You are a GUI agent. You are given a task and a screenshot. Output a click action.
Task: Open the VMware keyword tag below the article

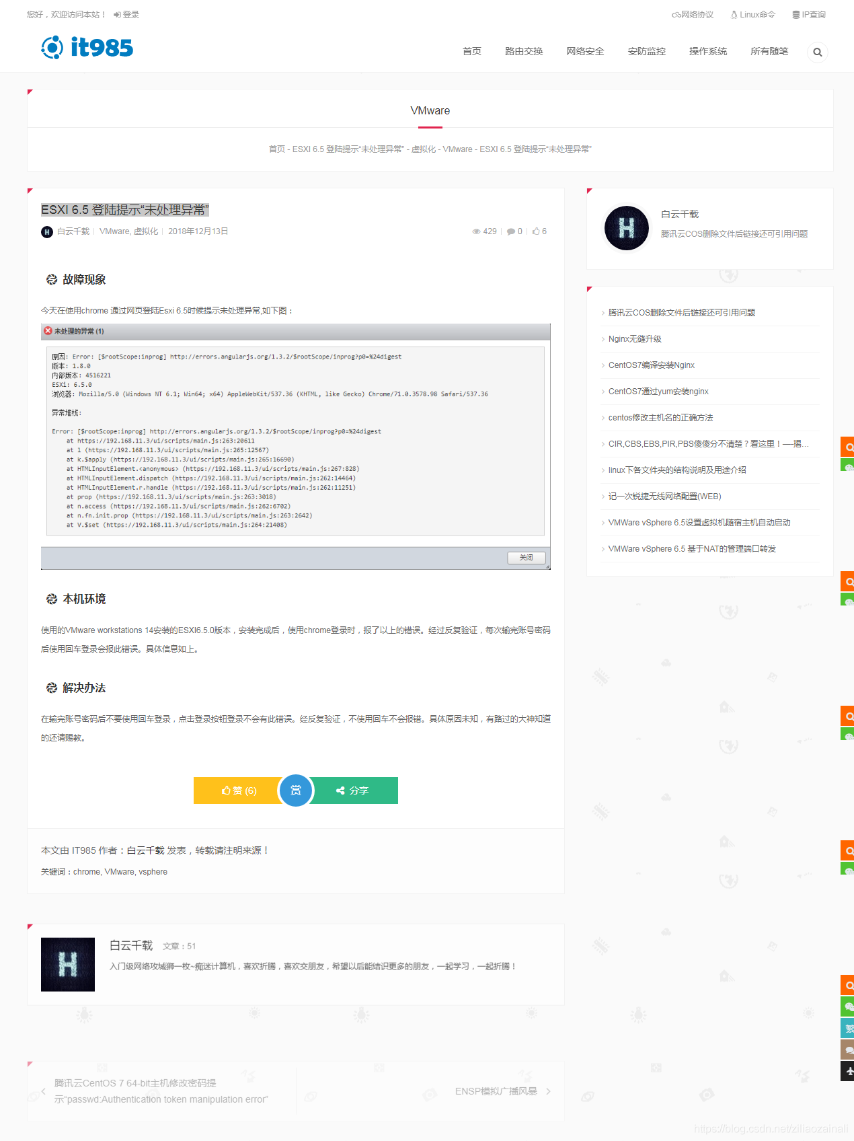tap(119, 872)
